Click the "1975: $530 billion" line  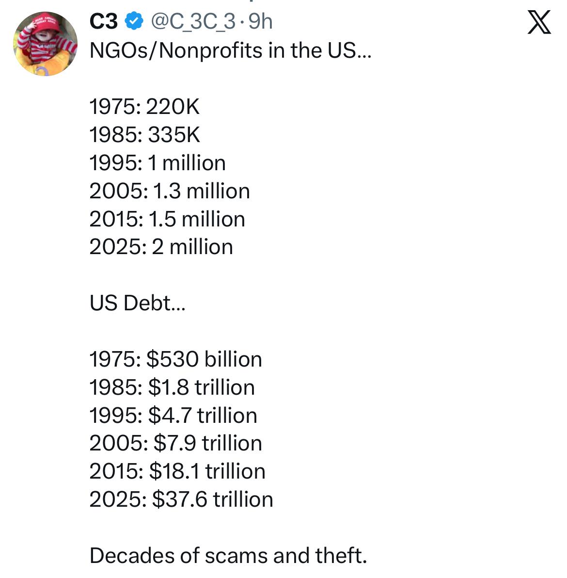coord(175,359)
